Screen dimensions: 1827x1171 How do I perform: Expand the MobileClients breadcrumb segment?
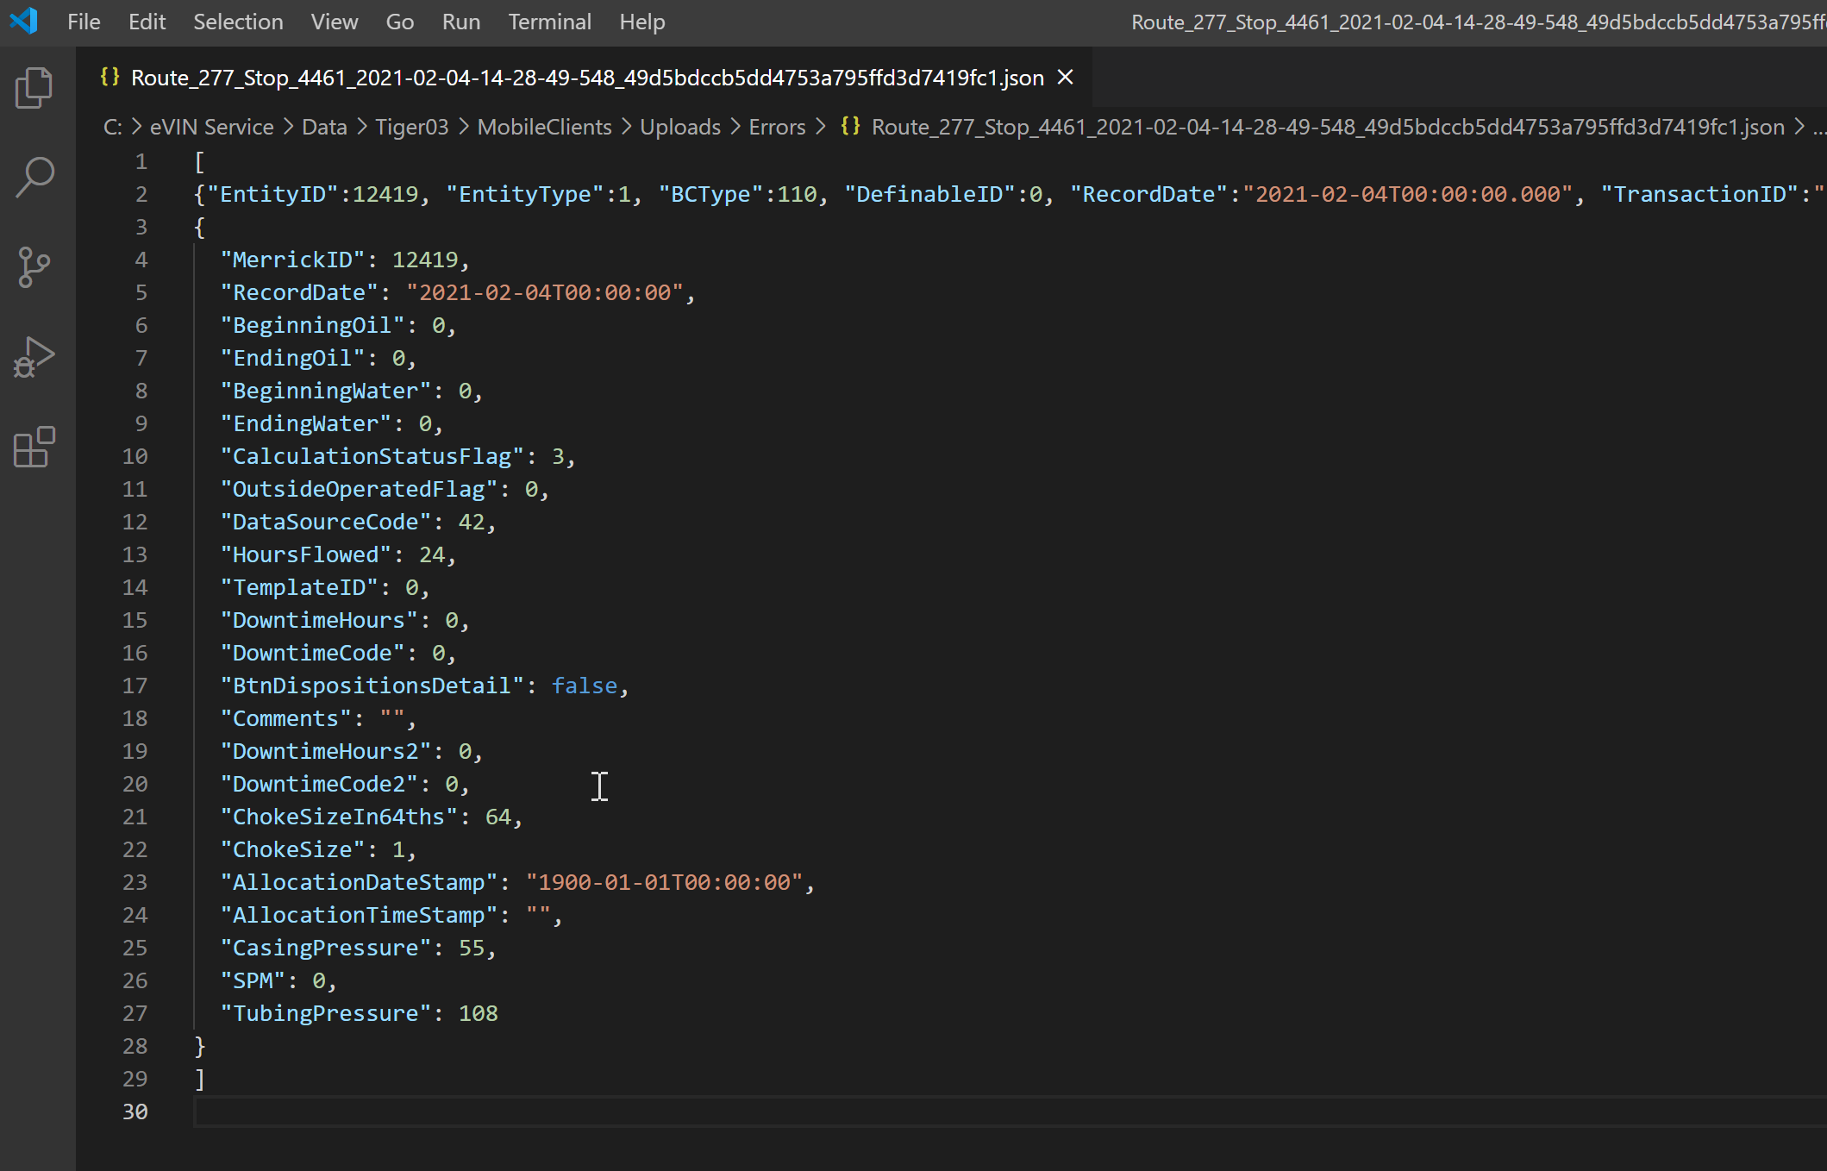tap(544, 127)
